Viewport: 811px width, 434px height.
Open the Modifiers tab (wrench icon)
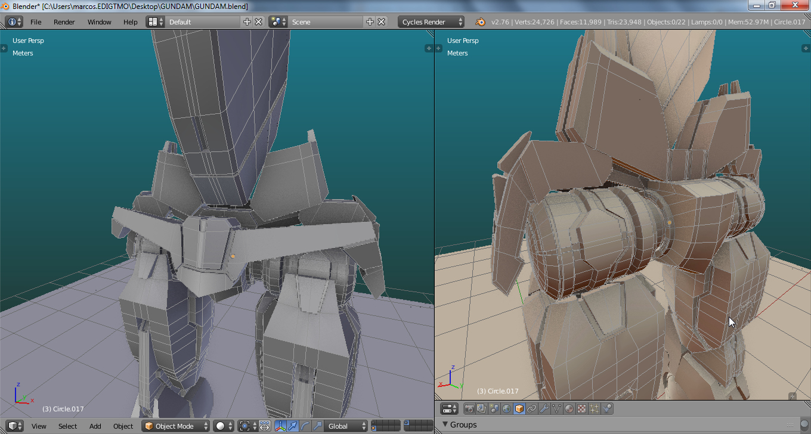pos(544,409)
